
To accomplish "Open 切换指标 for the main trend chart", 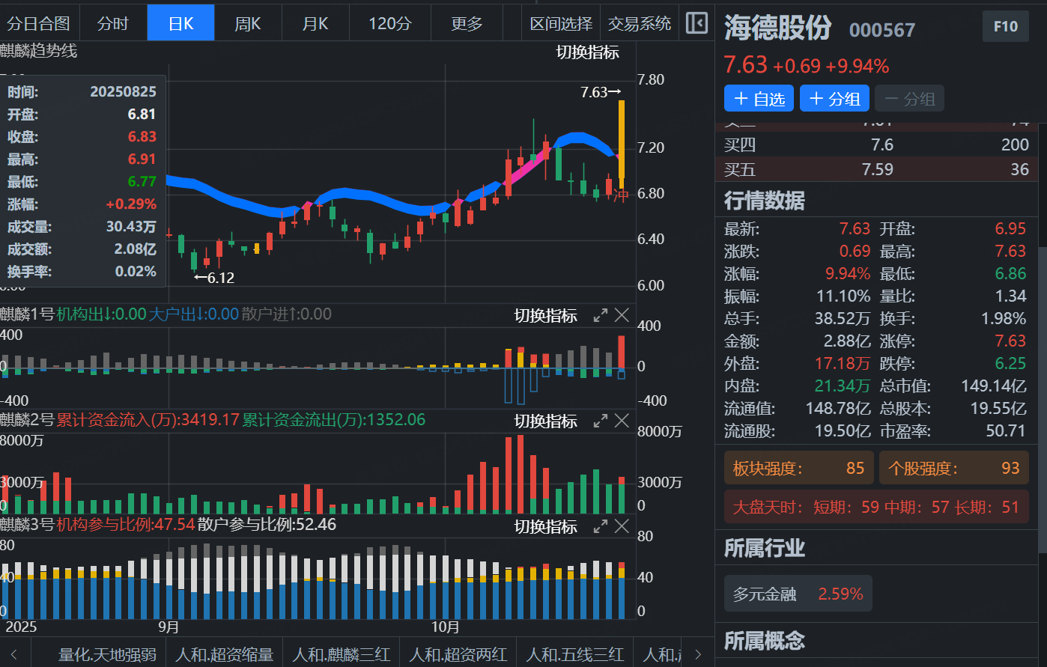I will point(588,52).
